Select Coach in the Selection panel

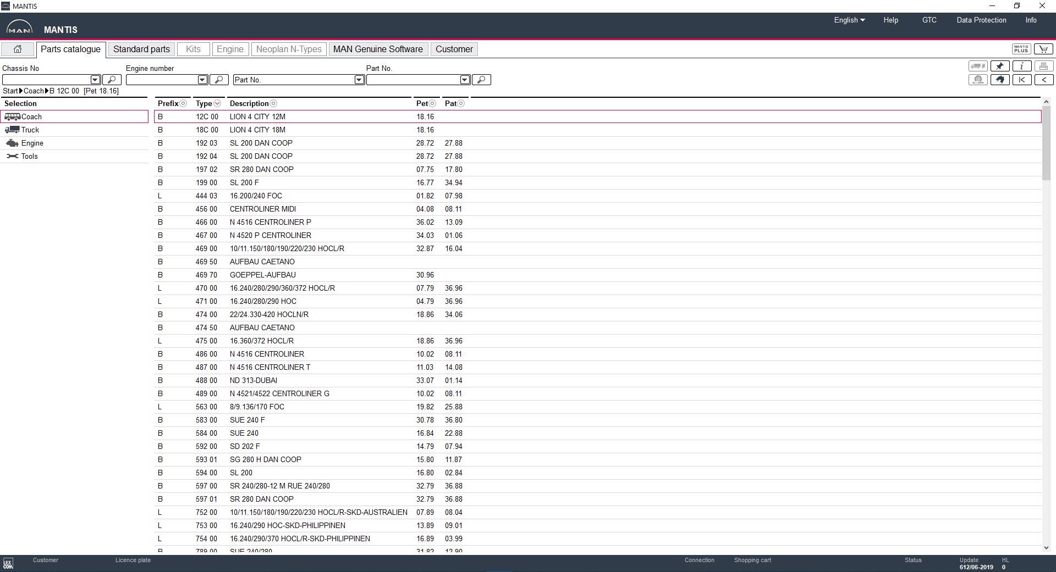74,116
